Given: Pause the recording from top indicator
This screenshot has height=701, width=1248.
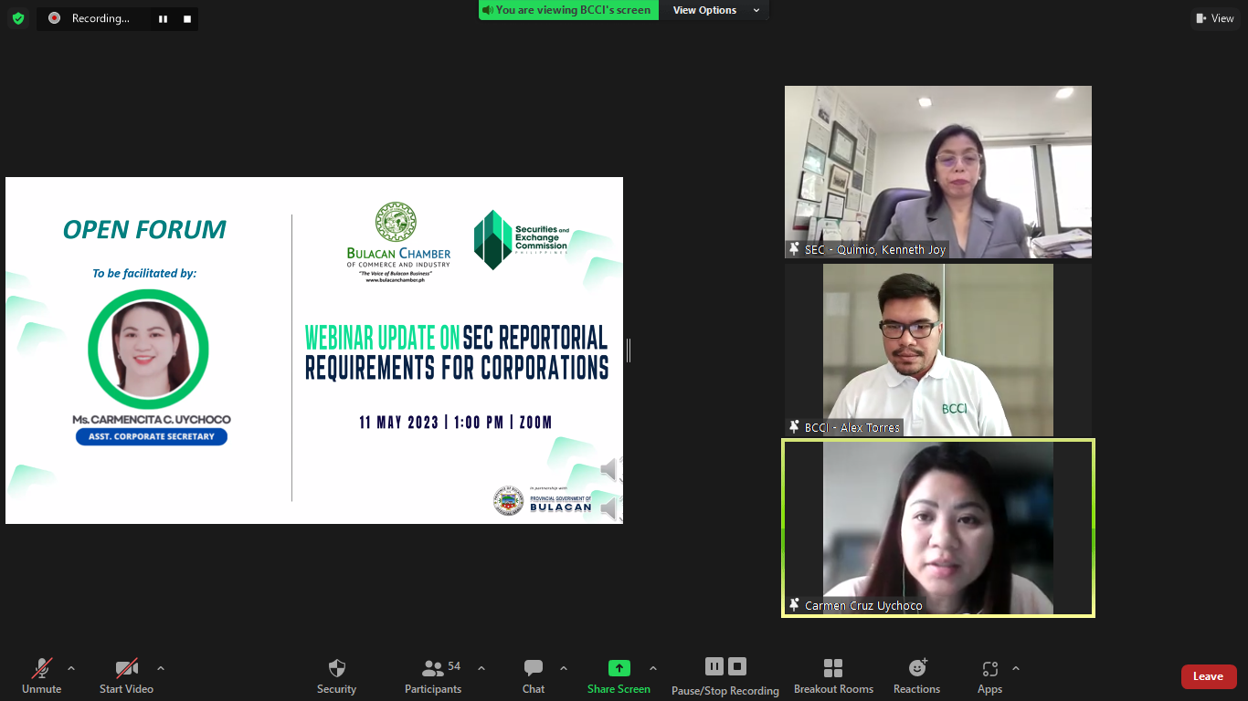Looking at the screenshot, I should (x=163, y=18).
